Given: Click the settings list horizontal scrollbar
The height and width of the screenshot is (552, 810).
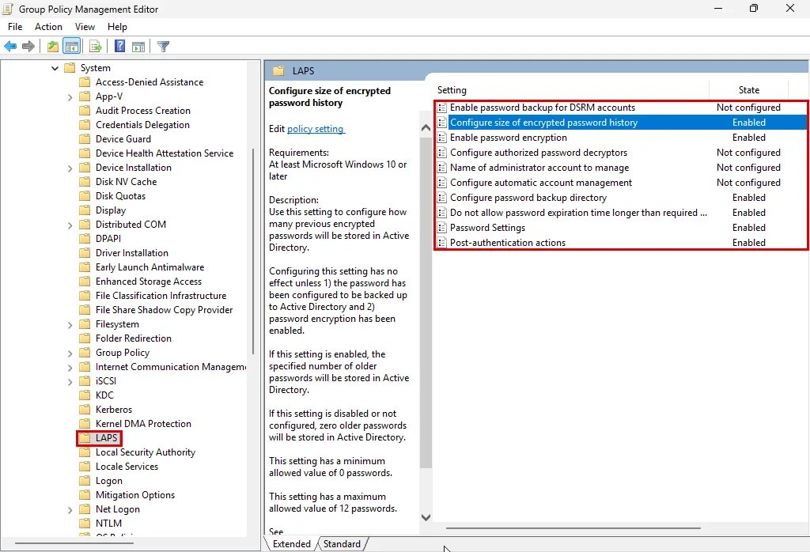Looking at the screenshot, I should pos(573,528).
